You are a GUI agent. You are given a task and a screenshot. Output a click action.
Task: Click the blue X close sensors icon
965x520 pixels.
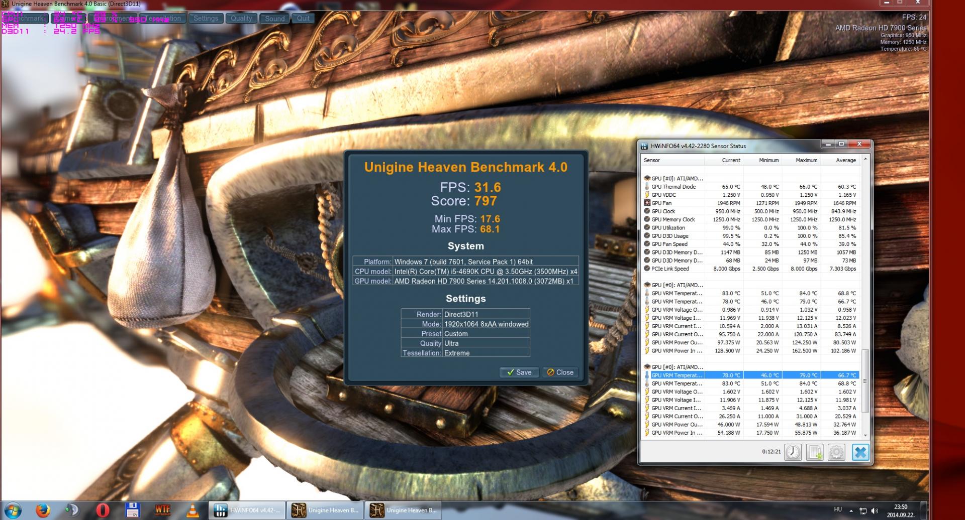click(x=860, y=452)
